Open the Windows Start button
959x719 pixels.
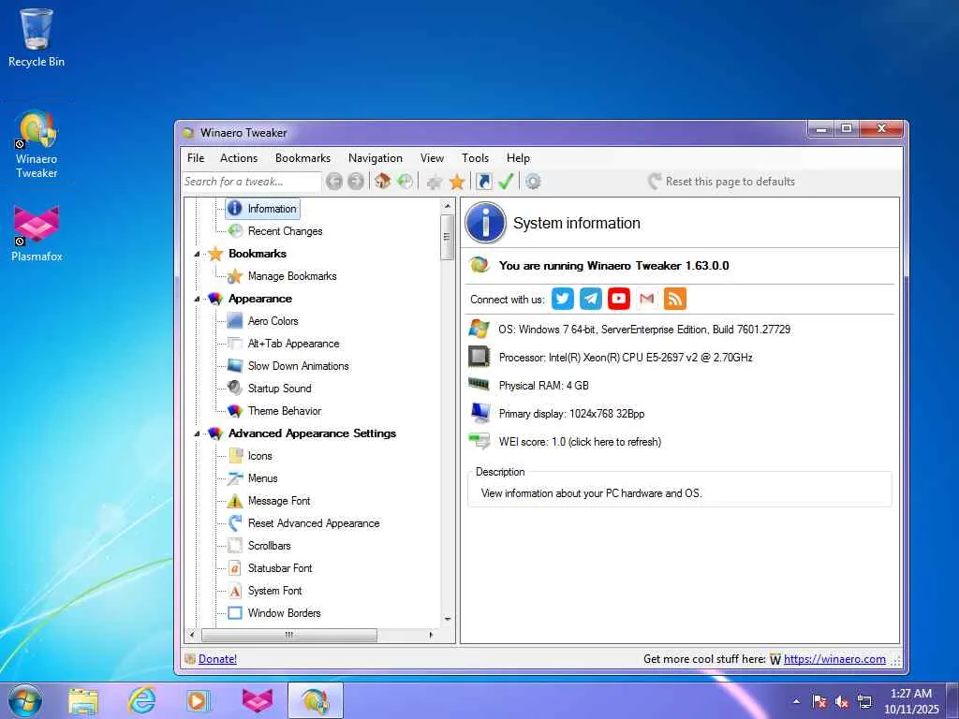[25, 700]
